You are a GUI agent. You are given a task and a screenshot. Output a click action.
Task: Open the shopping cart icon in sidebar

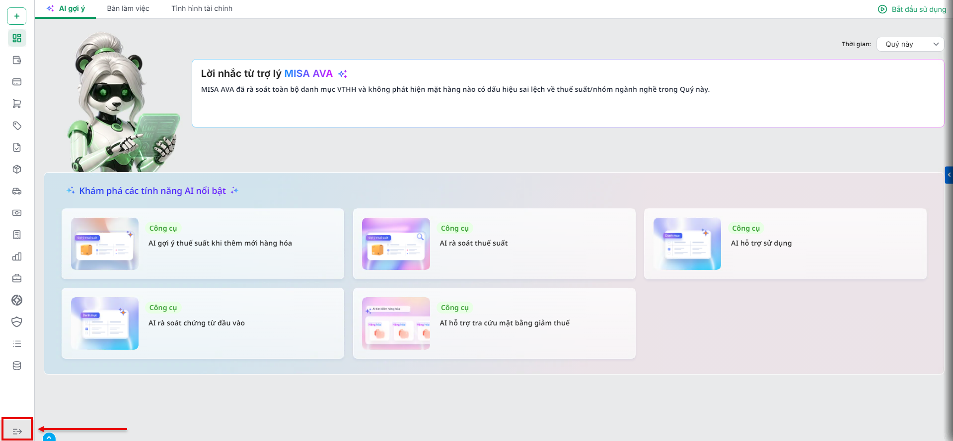click(x=17, y=104)
